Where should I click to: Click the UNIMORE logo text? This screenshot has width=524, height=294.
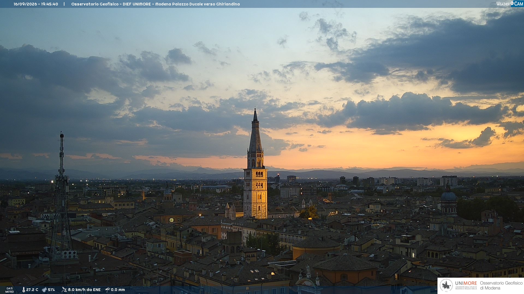[x=466, y=283]
